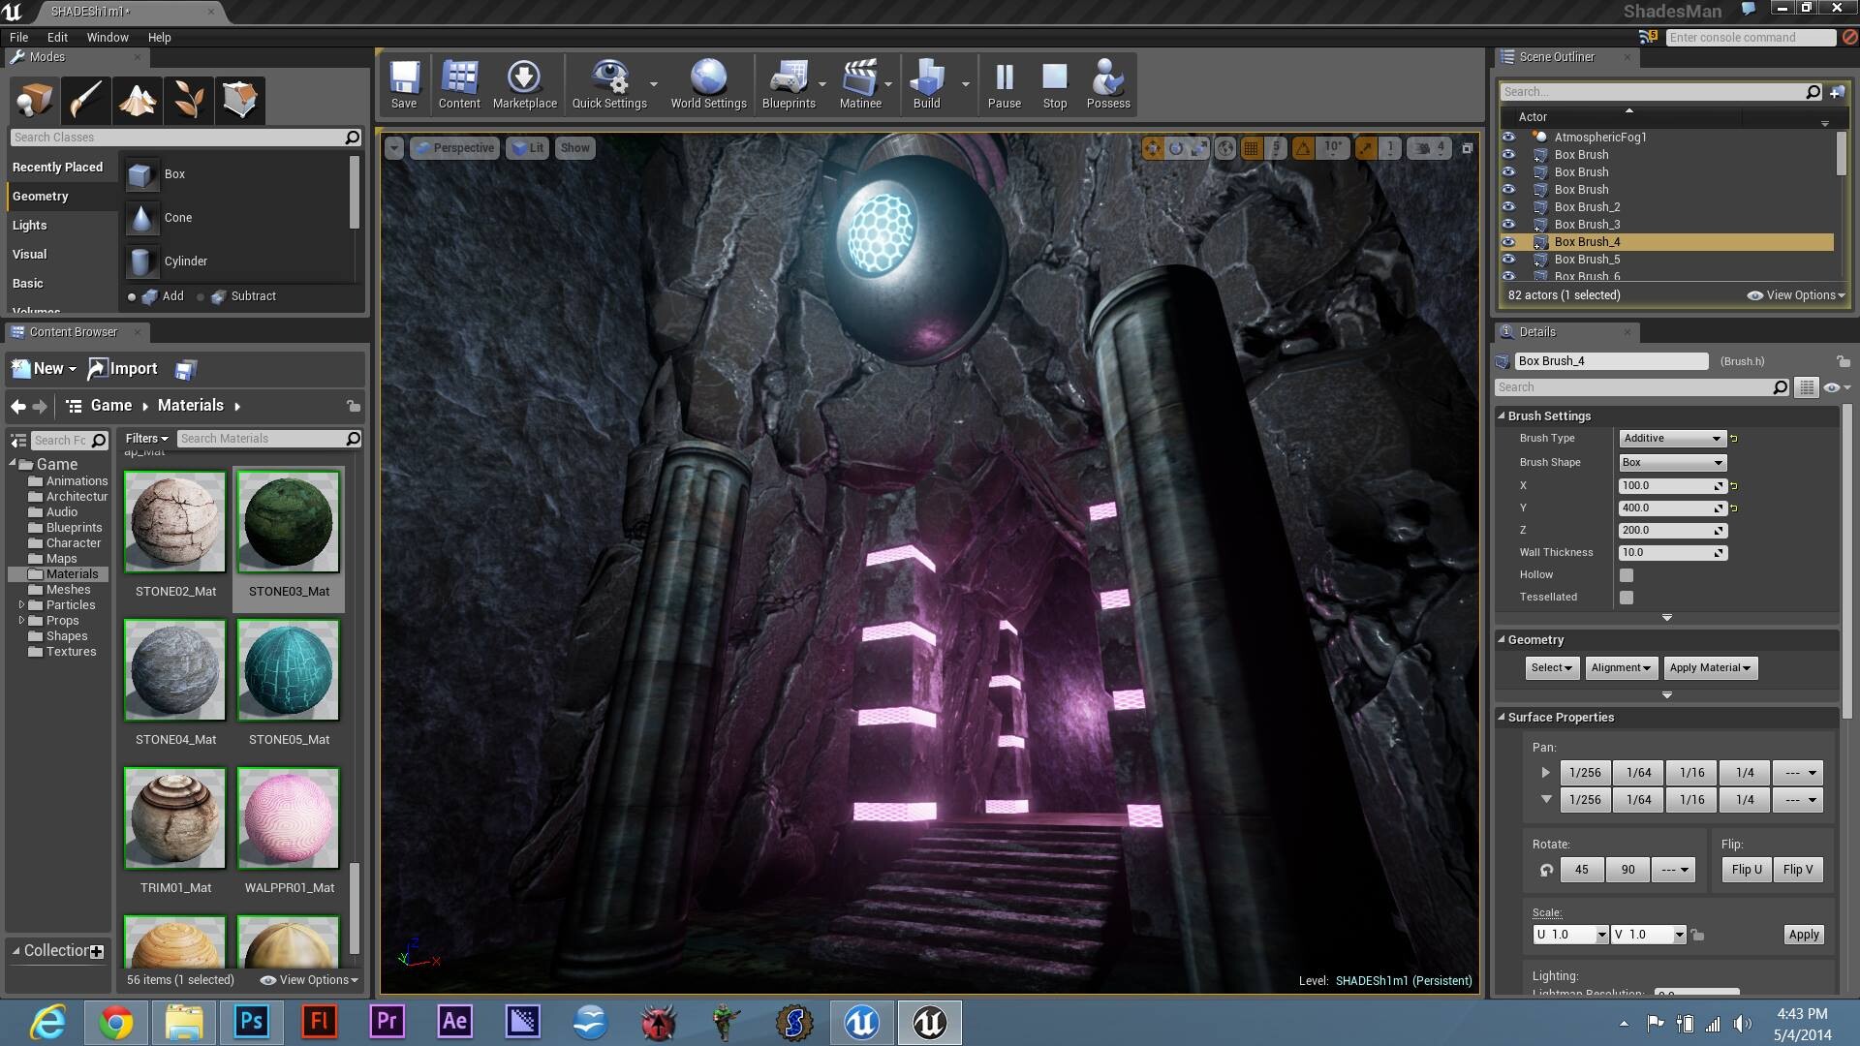Click the Apply button under Scale
This screenshot has height=1046, width=1860.
(x=1803, y=934)
